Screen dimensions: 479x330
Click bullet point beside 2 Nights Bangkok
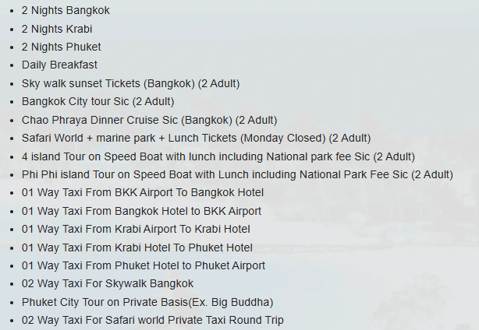click(x=12, y=11)
